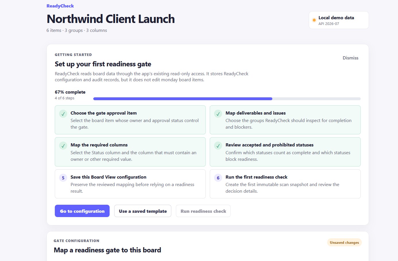This screenshot has width=398, height=261.
Task: Click the API 2026-07 version text
Action: click(x=329, y=24)
